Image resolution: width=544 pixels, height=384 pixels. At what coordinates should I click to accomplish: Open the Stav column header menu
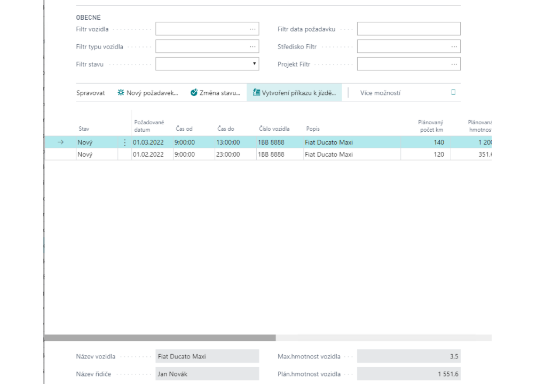pos(83,128)
